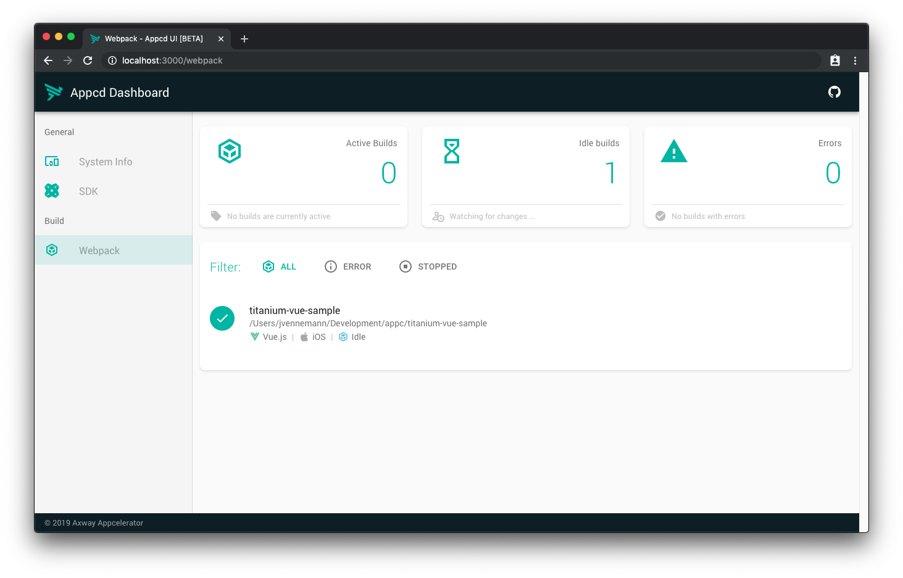Click the Vue.js label text
The width and height of the screenshot is (903, 578).
coord(275,337)
